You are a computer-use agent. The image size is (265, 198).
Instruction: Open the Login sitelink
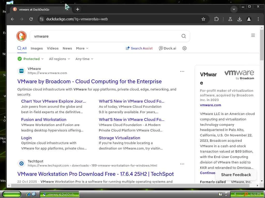(x=26, y=138)
